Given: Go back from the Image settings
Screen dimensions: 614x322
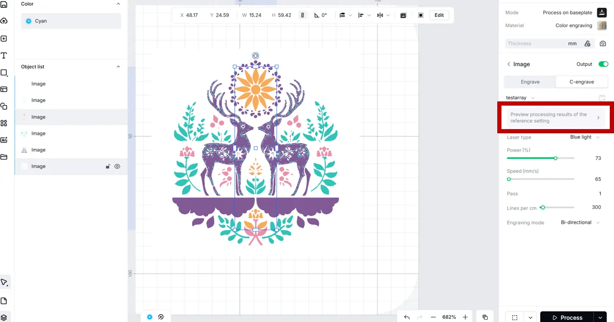Looking at the screenshot, I should [x=509, y=64].
